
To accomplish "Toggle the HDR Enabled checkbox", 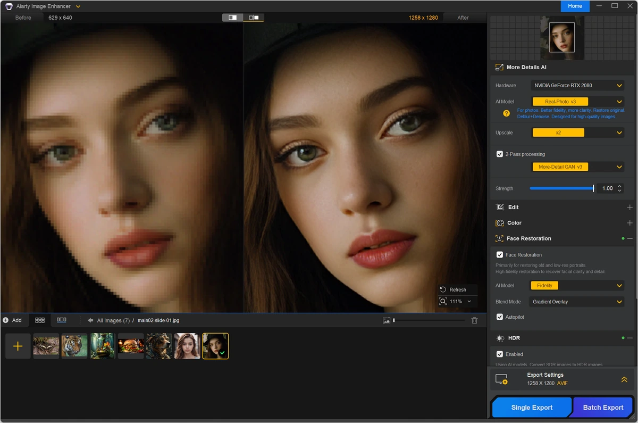I will 500,354.
